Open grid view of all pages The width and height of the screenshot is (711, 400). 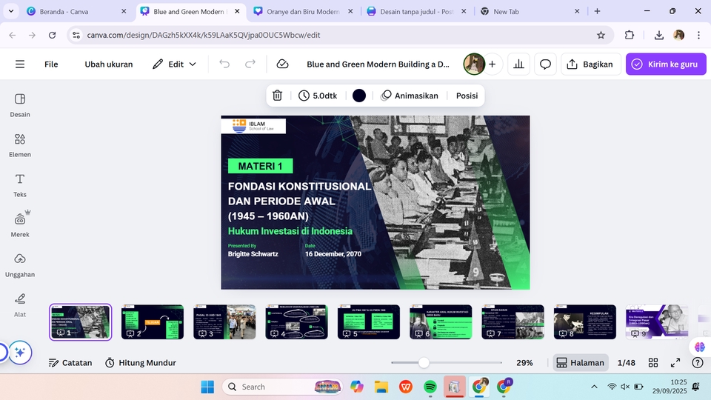click(653, 362)
